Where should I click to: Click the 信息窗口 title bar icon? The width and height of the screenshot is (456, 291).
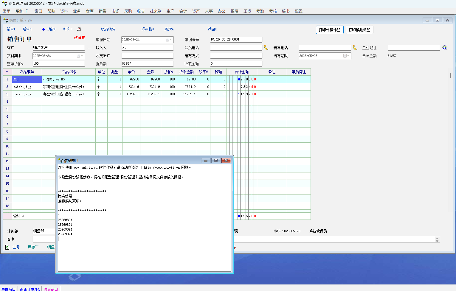click(61, 161)
